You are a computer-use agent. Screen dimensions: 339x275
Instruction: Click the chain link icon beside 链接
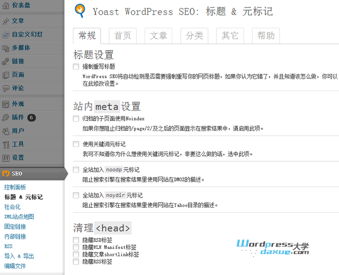coord(6,62)
